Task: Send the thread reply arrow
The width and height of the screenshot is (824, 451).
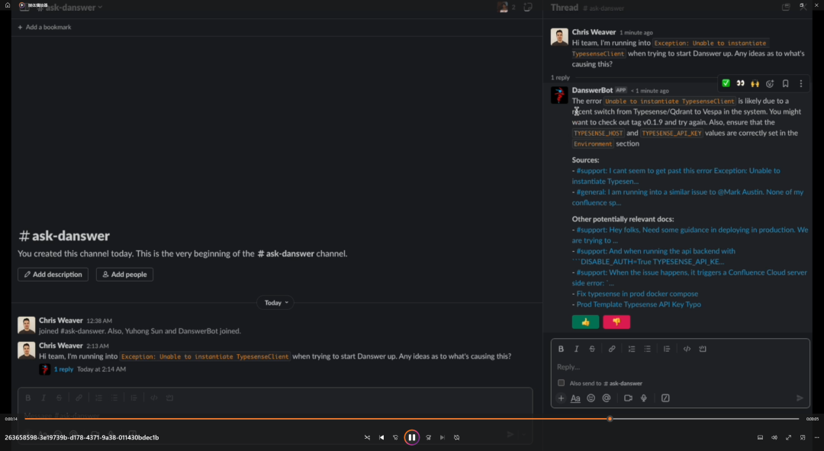Action: [800, 398]
